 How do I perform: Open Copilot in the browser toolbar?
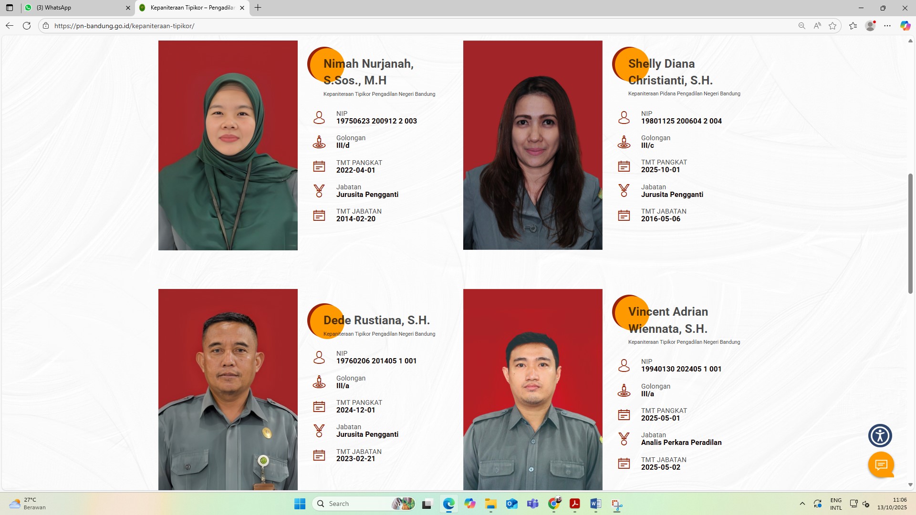pos(904,26)
